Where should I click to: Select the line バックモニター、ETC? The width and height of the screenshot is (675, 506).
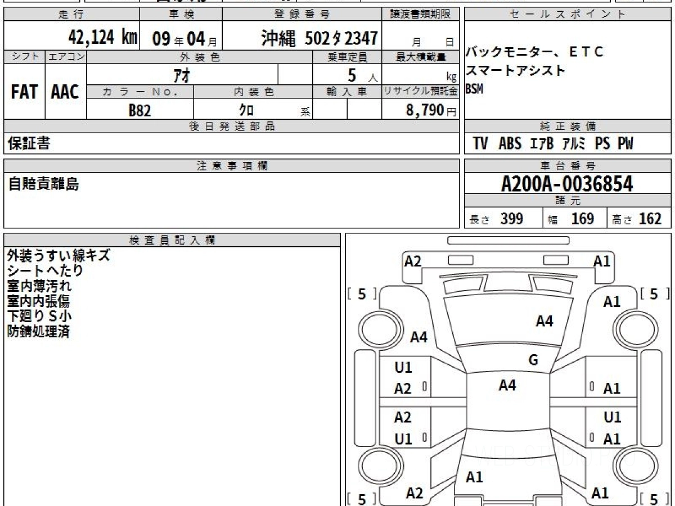[x=534, y=52]
